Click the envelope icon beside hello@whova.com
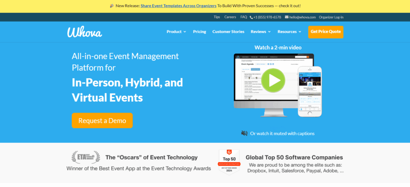 point(287,17)
